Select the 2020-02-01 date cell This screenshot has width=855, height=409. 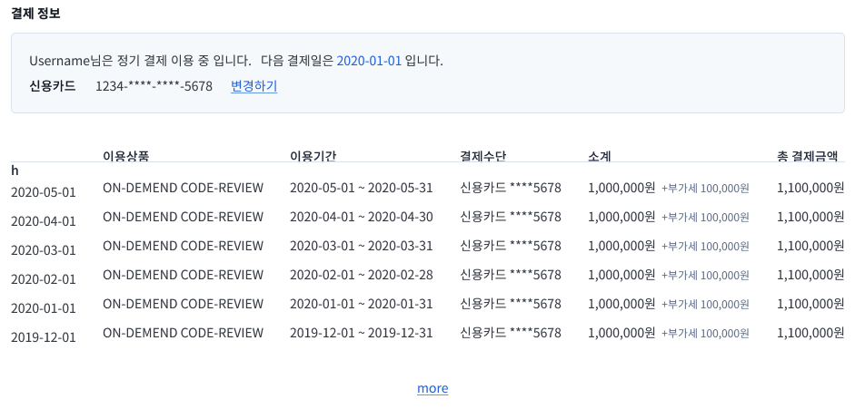coord(44,279)
